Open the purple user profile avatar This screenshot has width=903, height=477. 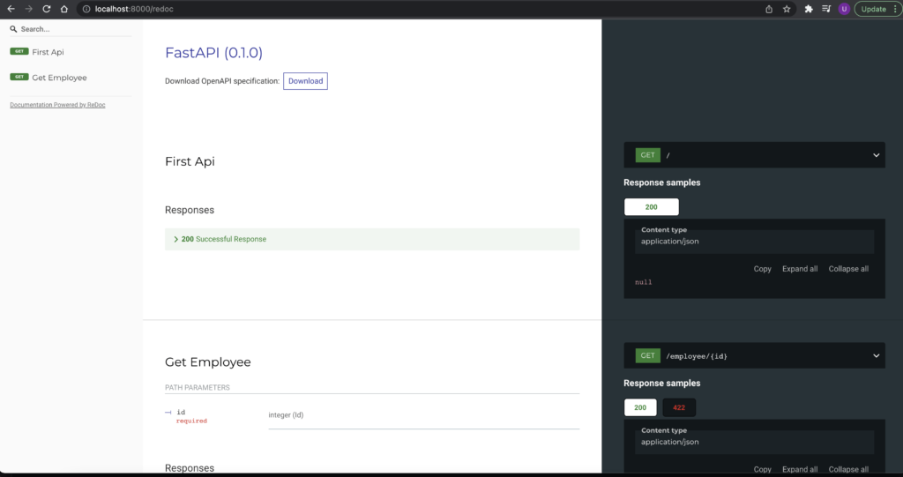coord(844,9)
